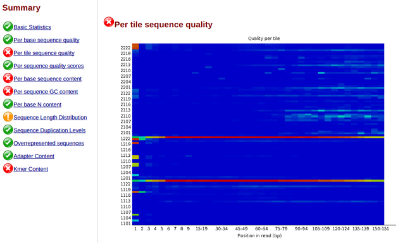This screenshot has width=405, height=243.
Task: Click the red fail icon beside Kmer Content
Action: click(x=8, y=168)
